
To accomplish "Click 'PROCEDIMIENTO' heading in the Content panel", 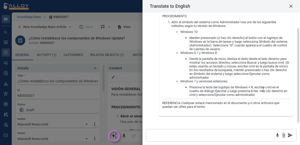I will click(x=126, y=107).
